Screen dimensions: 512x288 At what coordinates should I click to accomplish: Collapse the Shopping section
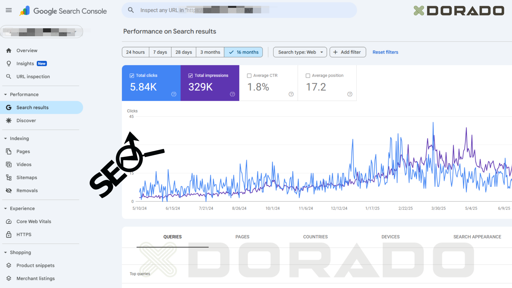point(5,253)
